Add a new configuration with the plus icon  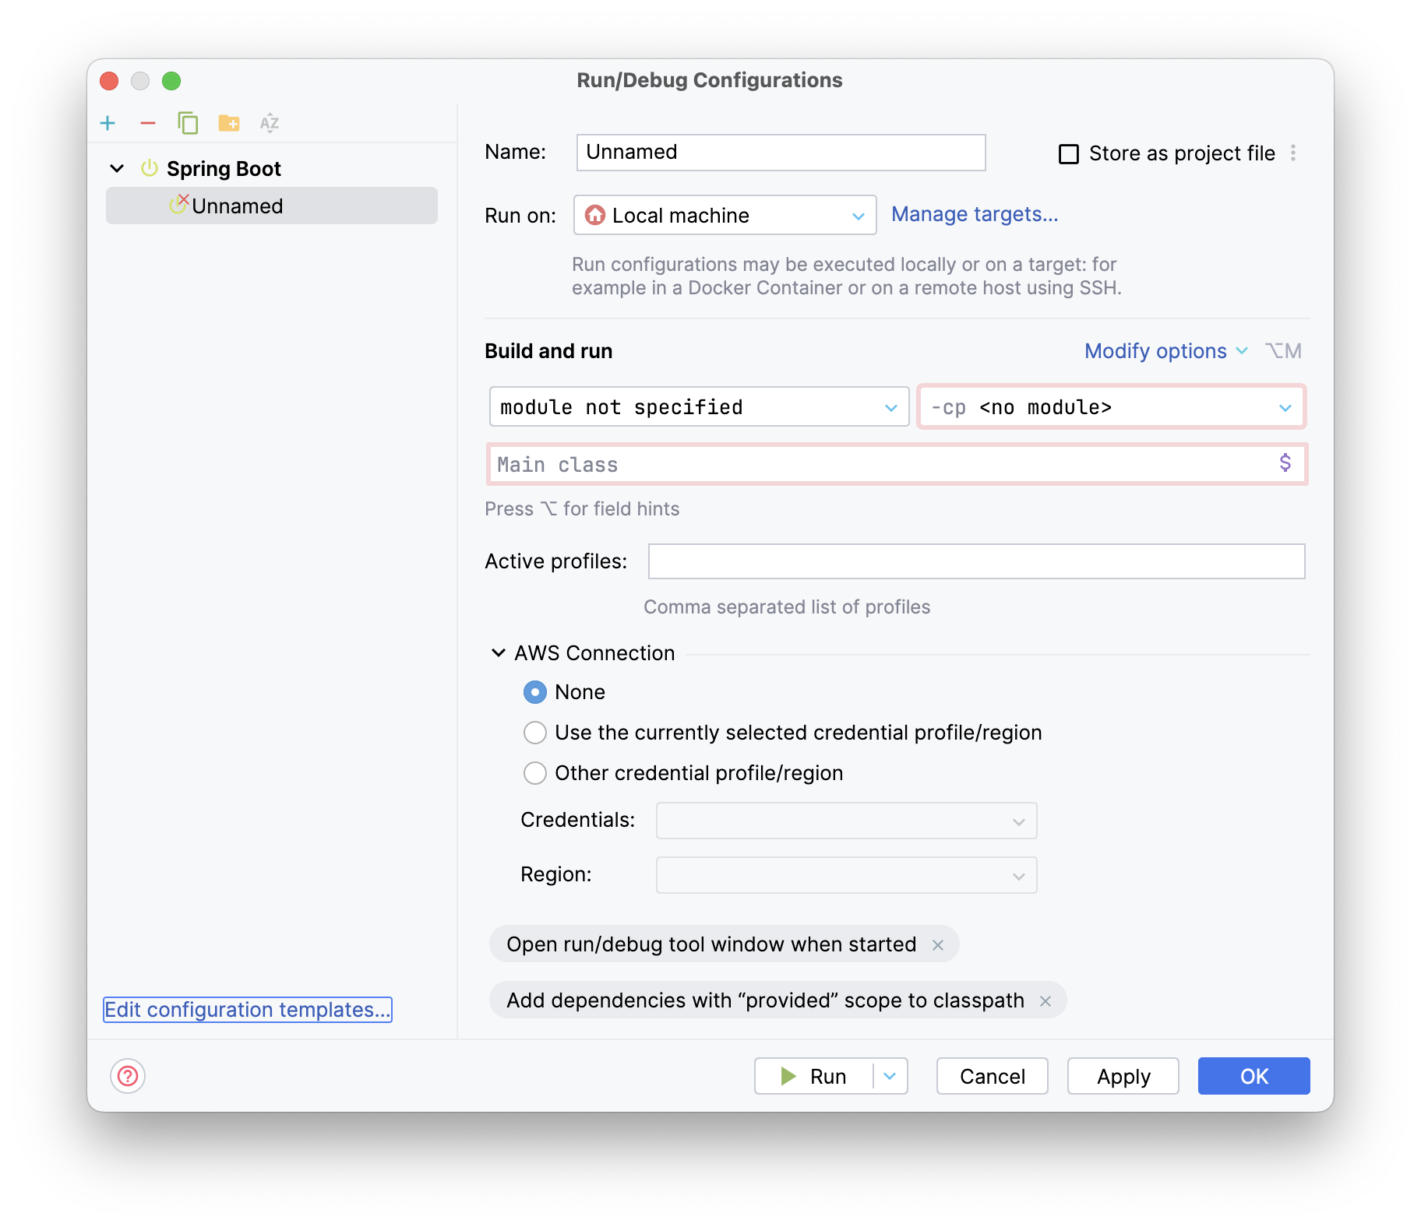[x=108, y=123]
